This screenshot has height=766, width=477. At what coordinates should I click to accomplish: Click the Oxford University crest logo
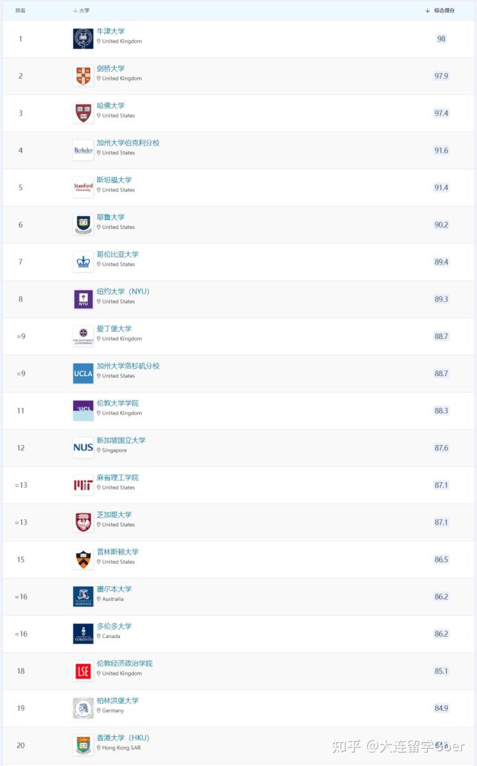click(83, 38)
